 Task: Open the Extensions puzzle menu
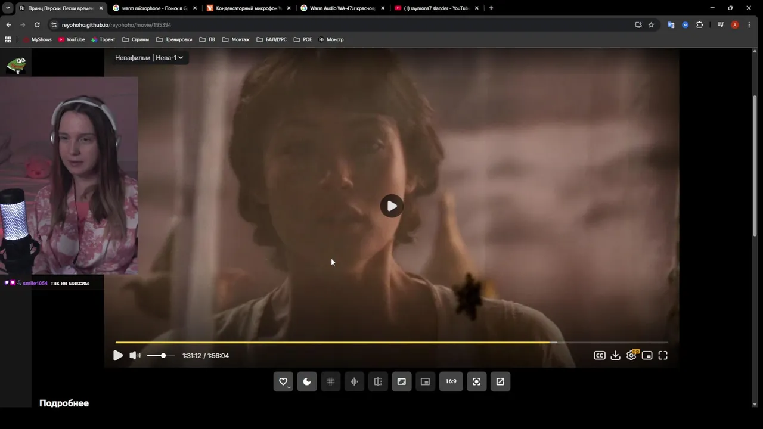[700, 25]
